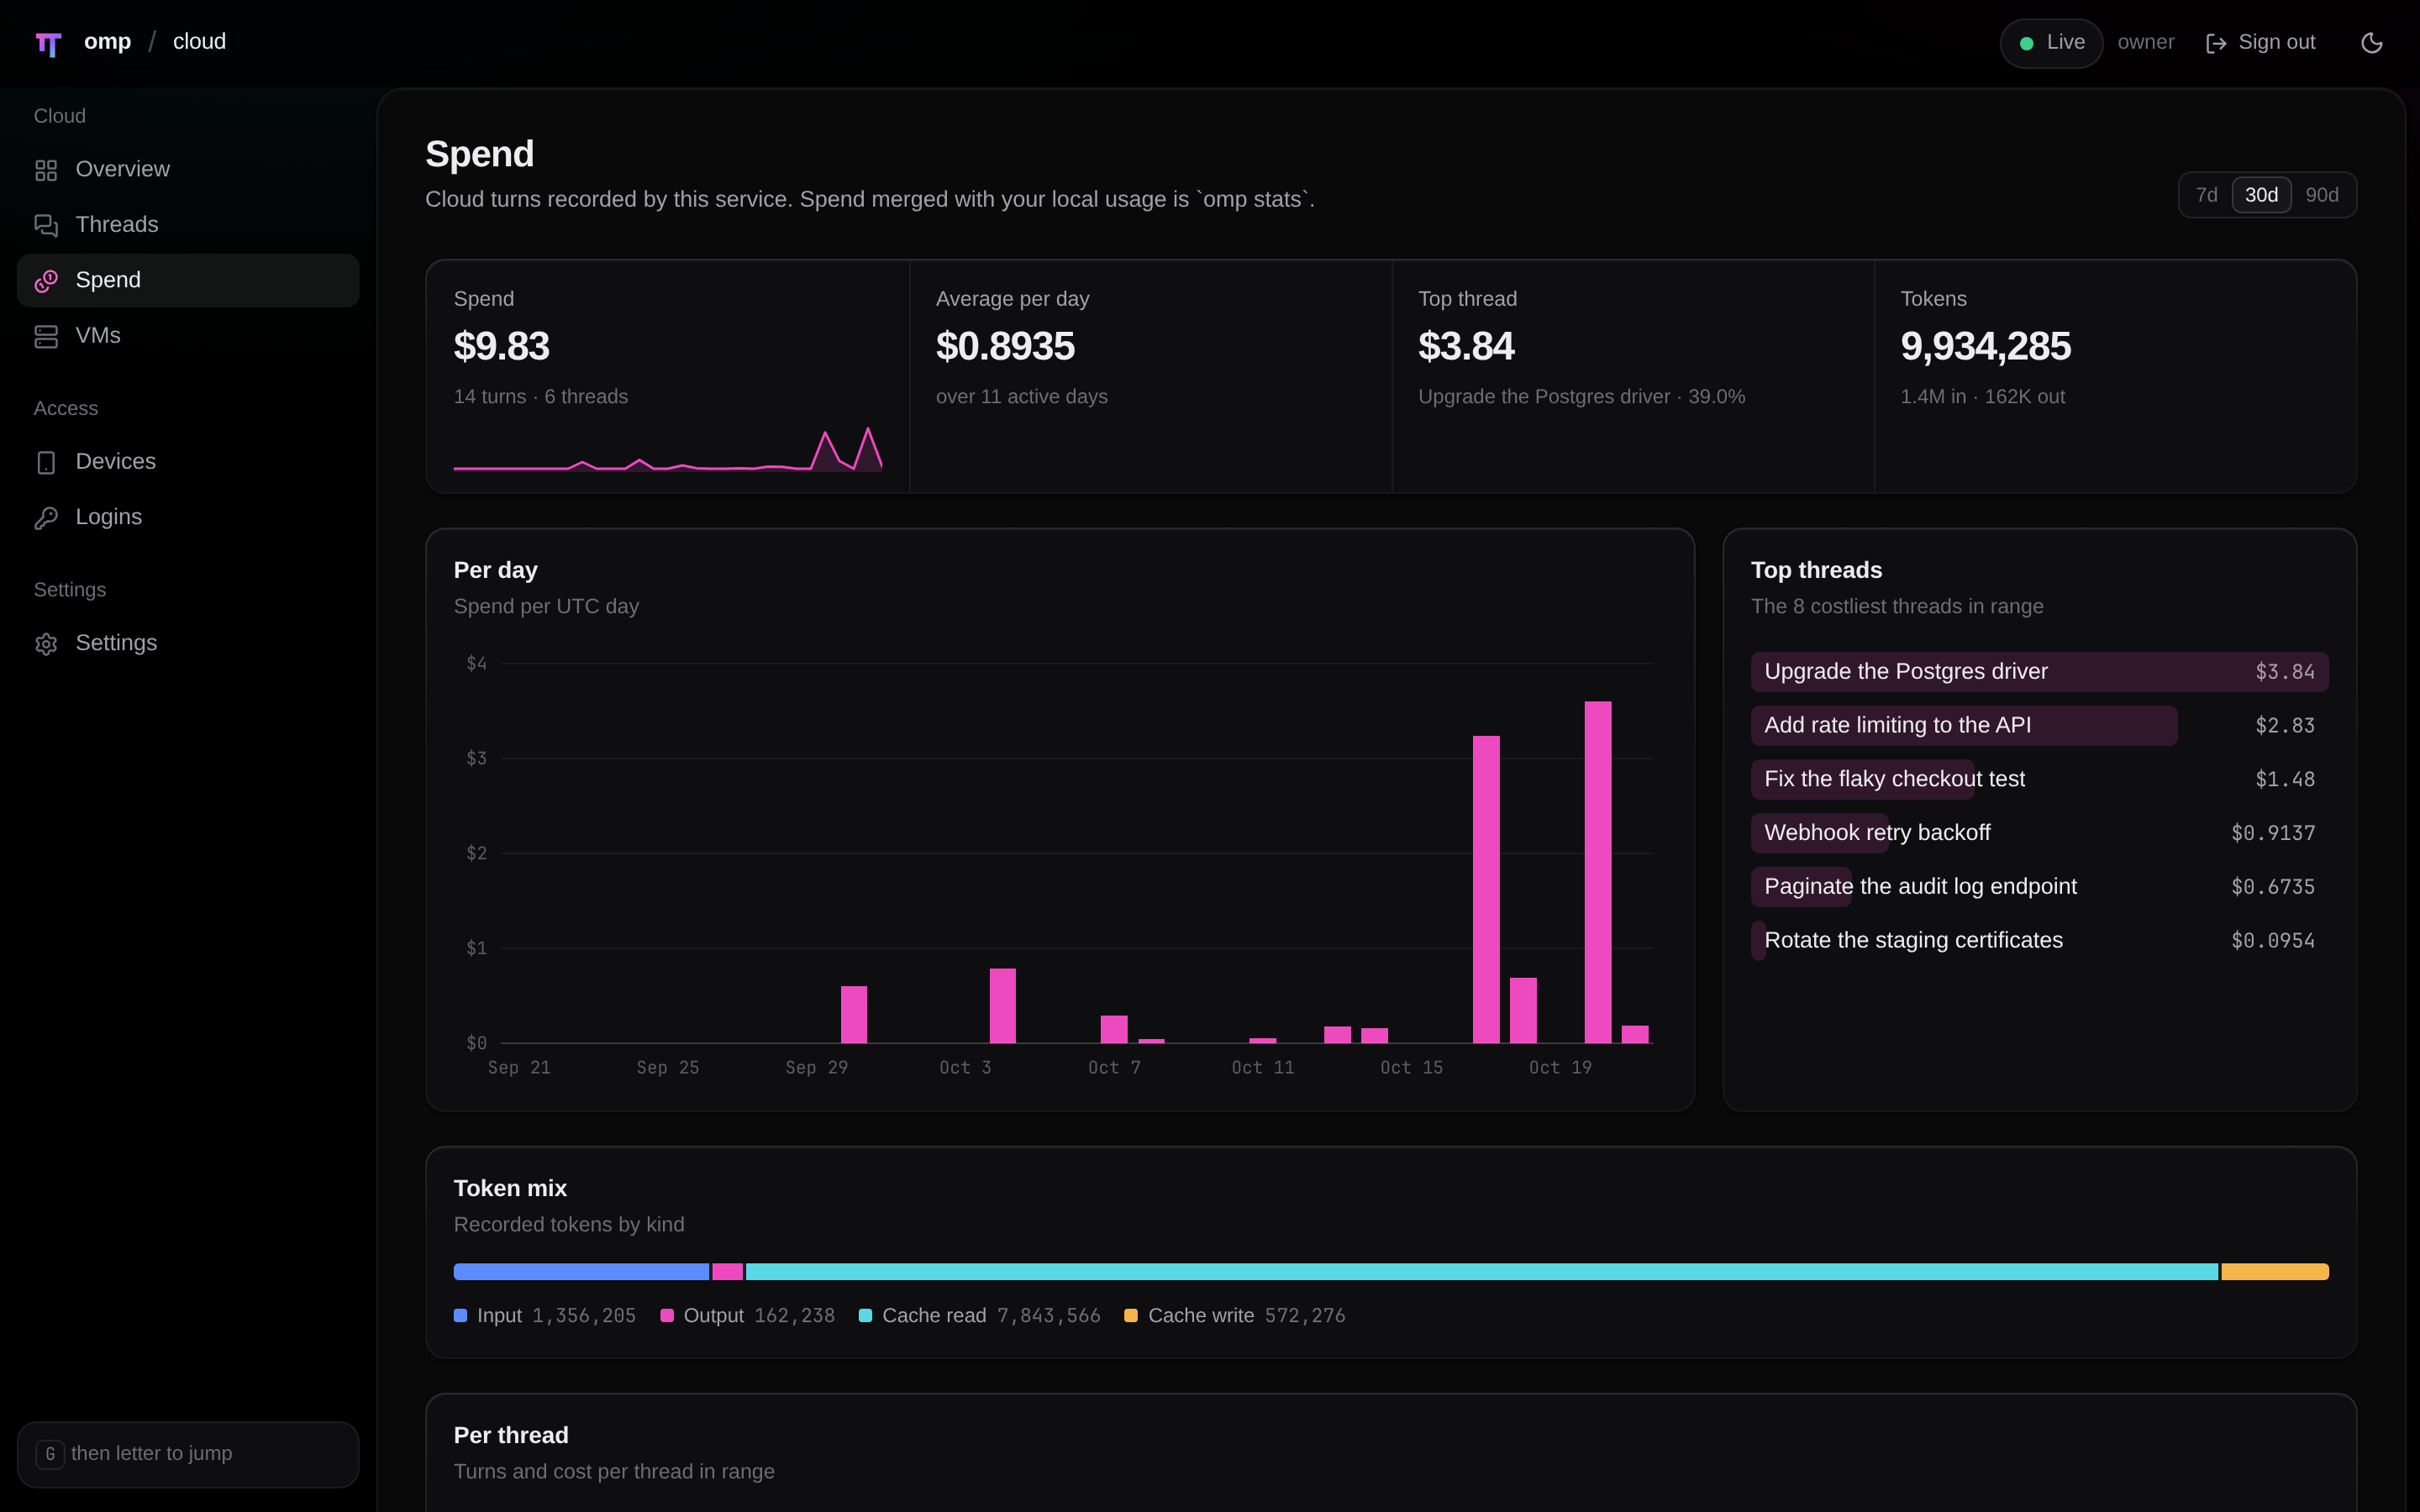
Task: Click the Settings gear icon
Action: pyautogui.click(x=46, y=643)
